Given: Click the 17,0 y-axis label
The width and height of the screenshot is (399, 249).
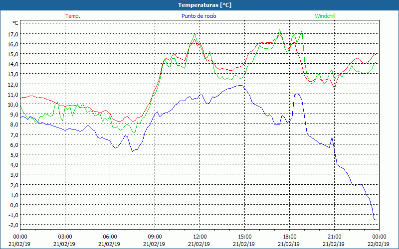Looking at the screenshot, I should coord(13,34).
